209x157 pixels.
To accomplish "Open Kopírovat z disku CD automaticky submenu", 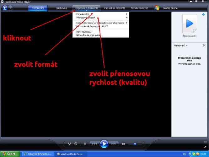I will pyautogui.click(x=101, y=23).
